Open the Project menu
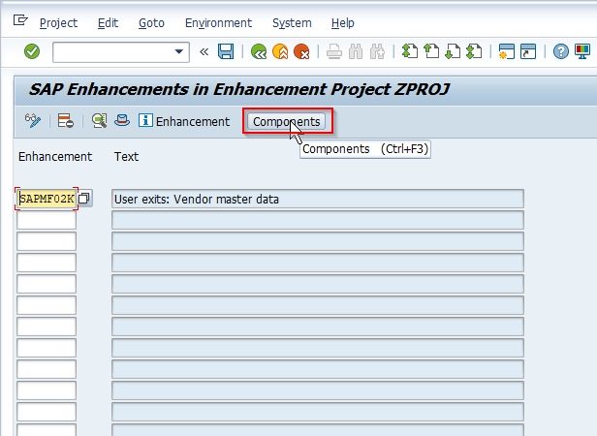This screenshot has width=597, height=436. [58, 23]
